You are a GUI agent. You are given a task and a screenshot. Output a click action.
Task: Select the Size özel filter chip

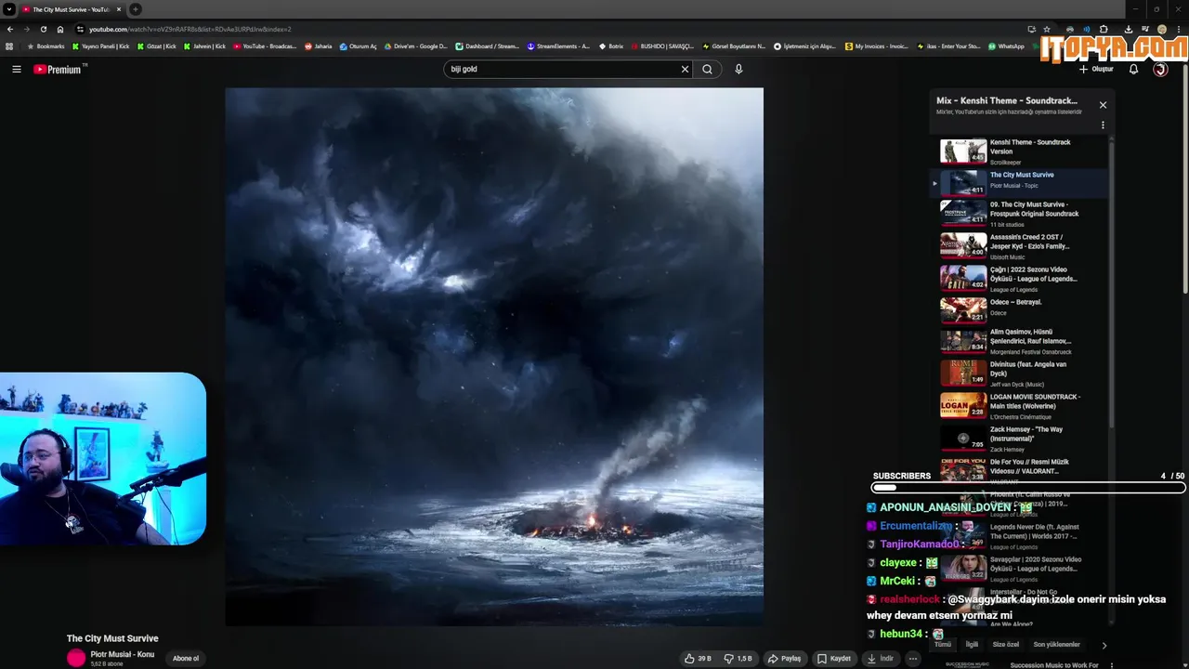tap(1006, 644)
